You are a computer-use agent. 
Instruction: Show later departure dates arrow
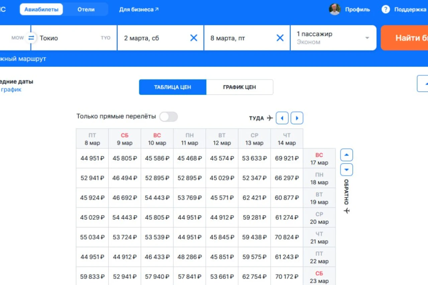(x=297, y=118)
